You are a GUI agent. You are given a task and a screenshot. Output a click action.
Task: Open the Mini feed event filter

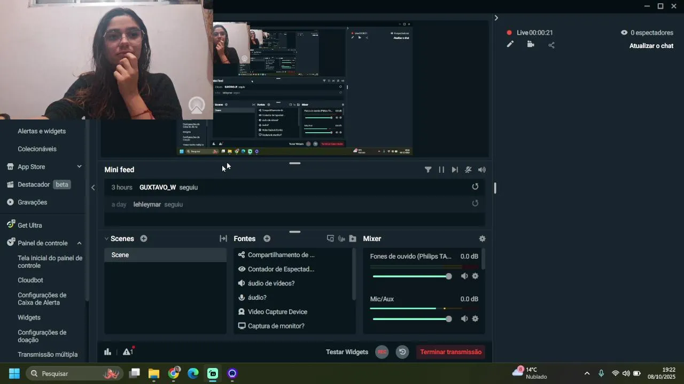point(428,170)
